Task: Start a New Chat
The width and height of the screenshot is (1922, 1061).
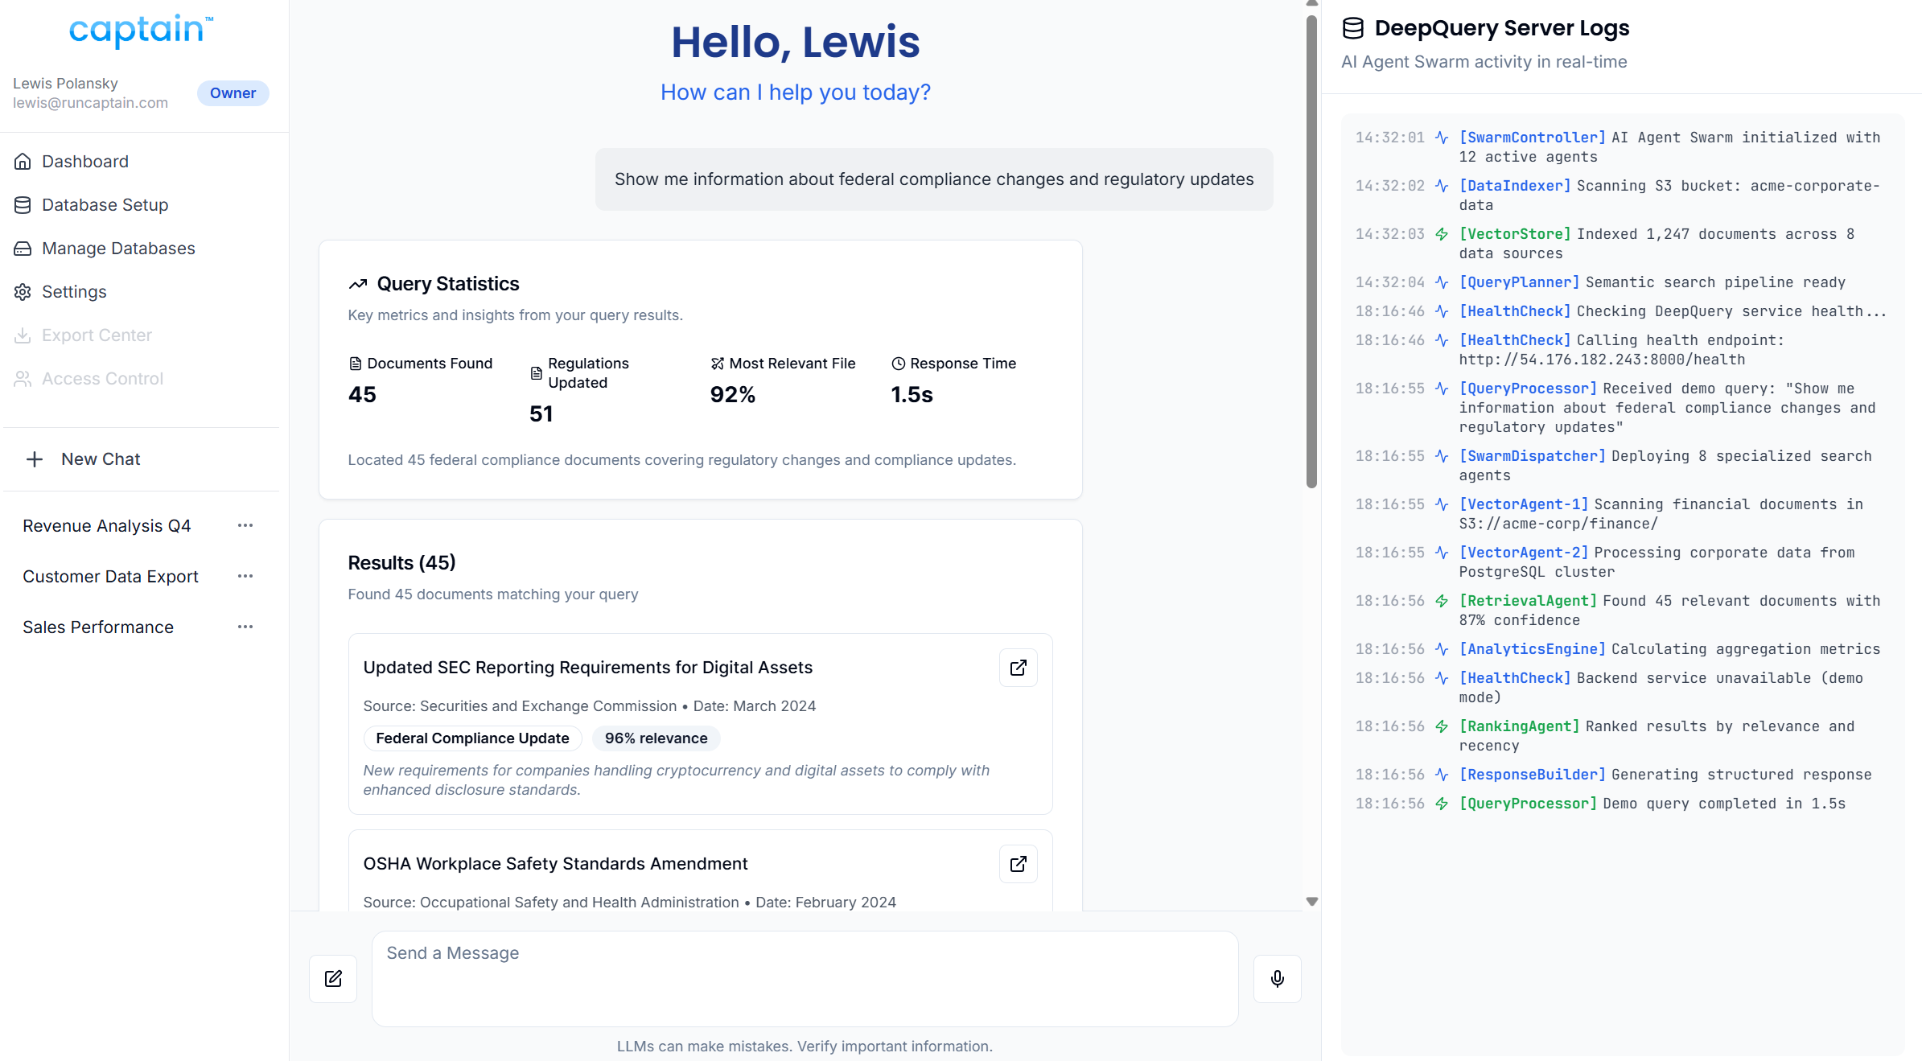Action: pyautogui.click(x=101, y=459)
